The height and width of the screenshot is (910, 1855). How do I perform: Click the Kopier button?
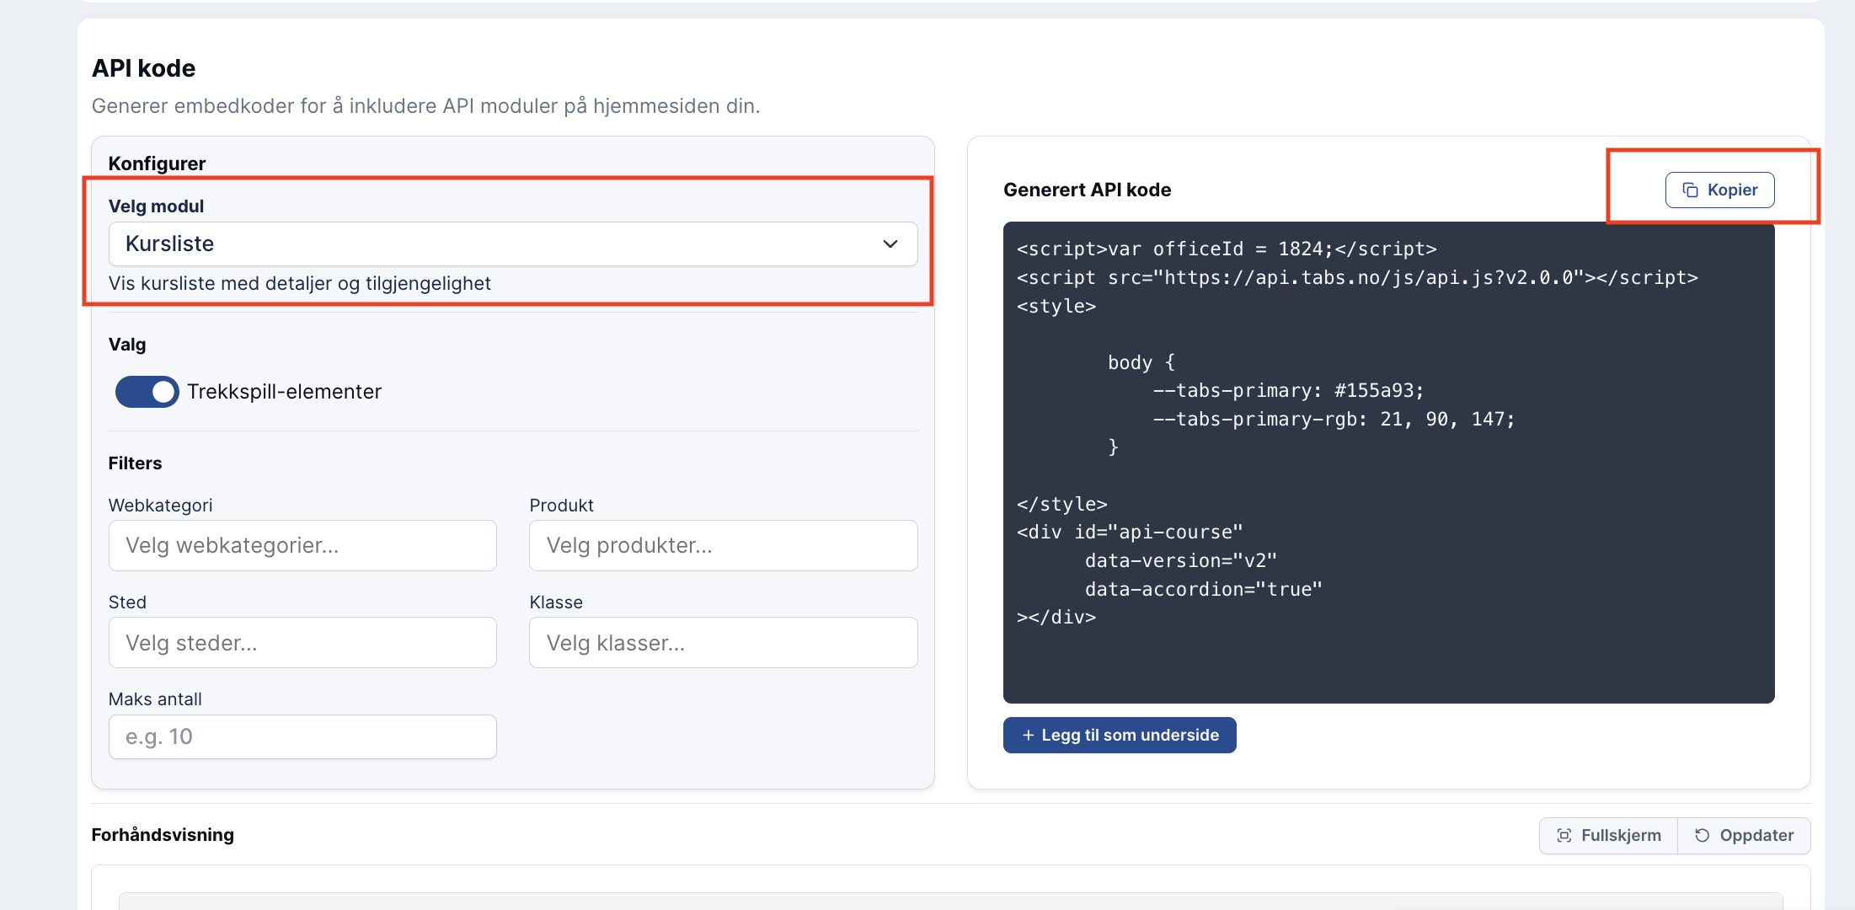[1719, 190]
